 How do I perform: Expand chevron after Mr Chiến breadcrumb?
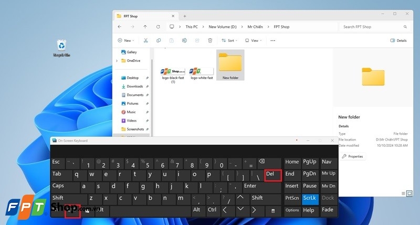[268, 27]
